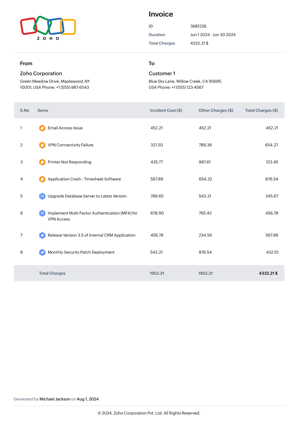Click the Multi-Factor Authentication change icon
Image resolution: width=298 pixels, height=422 pixels.
click(x=42, y=213)
